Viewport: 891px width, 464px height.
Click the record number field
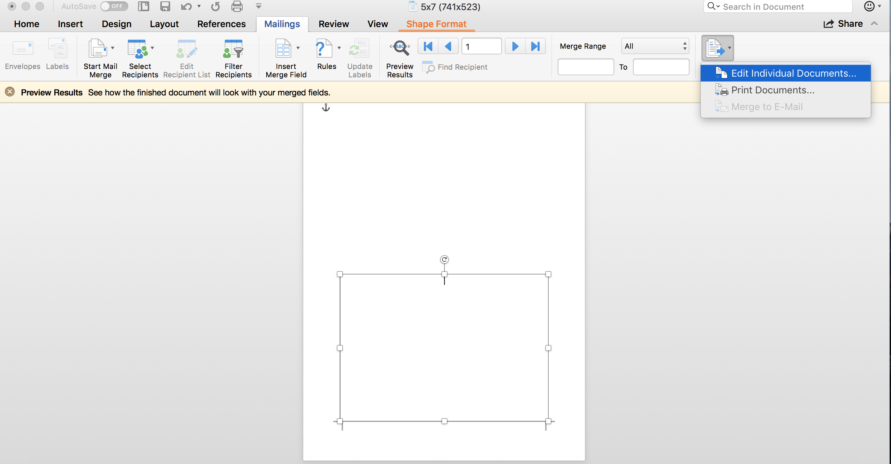[481, 46]
